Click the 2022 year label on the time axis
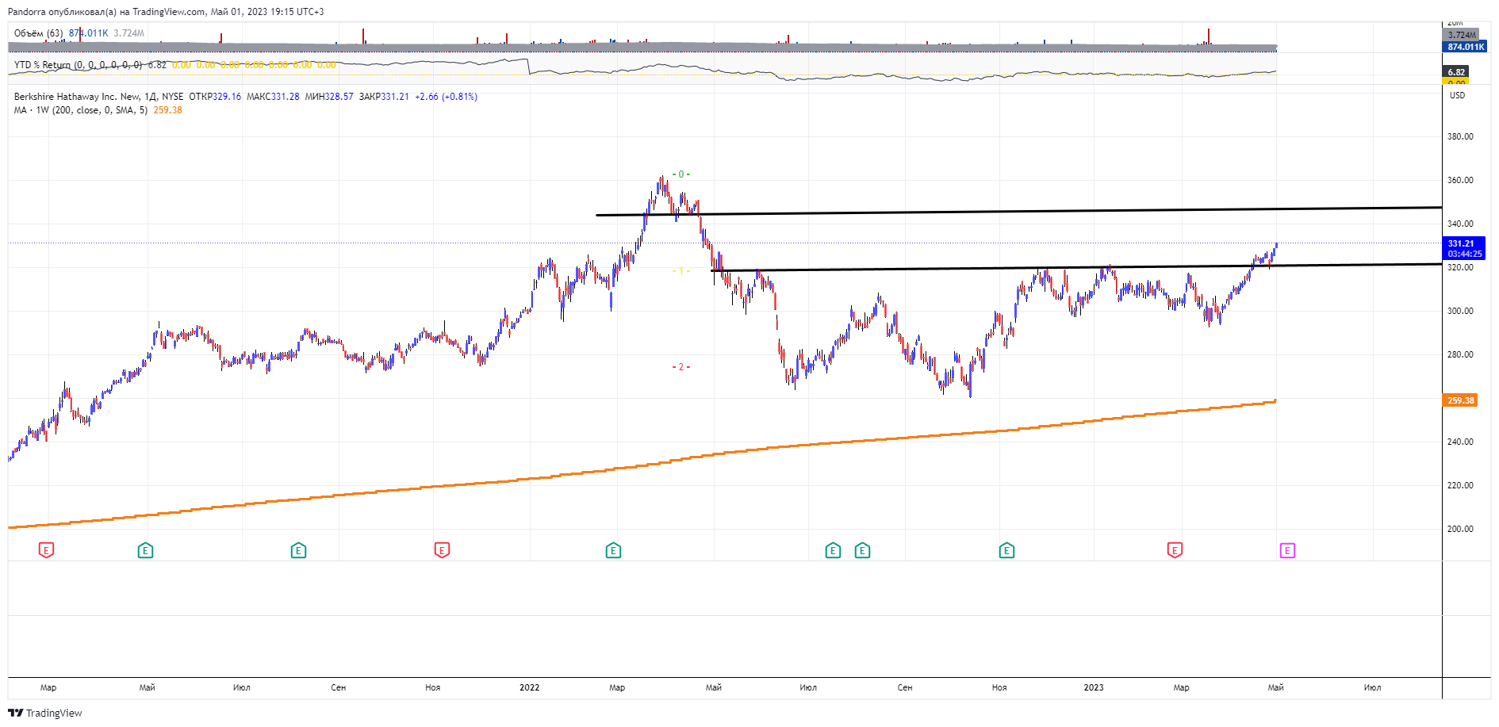Viewport: 1499px width, 727px height. pyautogui.click(x=529, y=687)
